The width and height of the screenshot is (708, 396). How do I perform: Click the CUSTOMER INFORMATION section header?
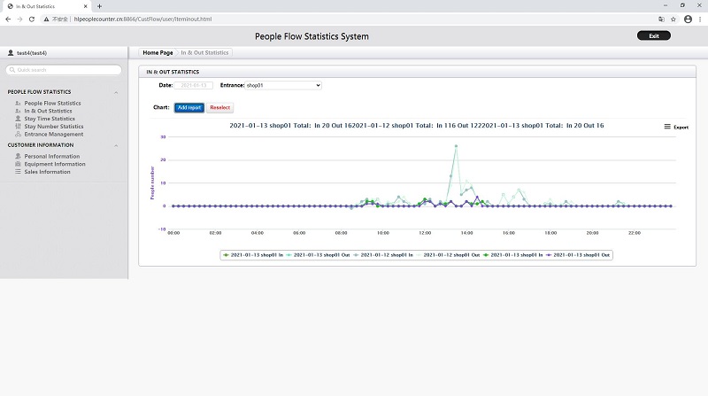pos(41,145)
